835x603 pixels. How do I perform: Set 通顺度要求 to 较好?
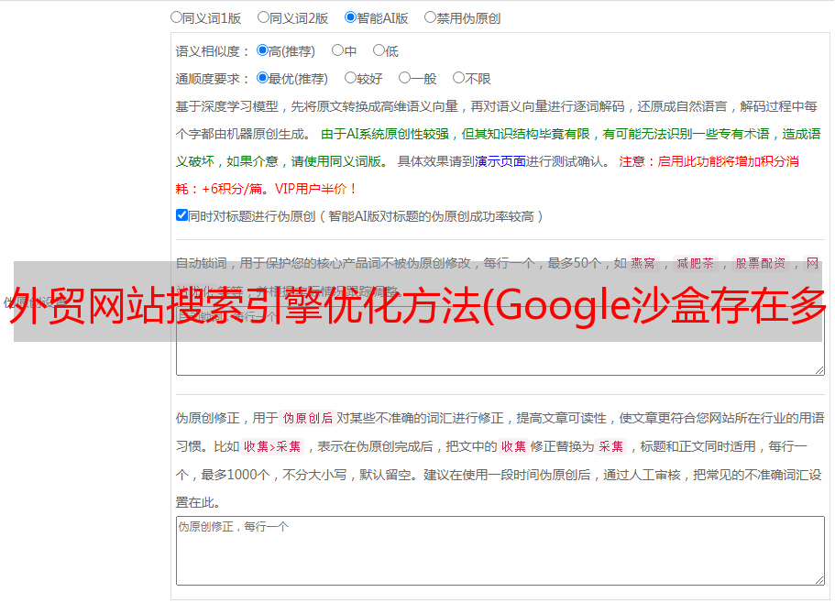350,78
